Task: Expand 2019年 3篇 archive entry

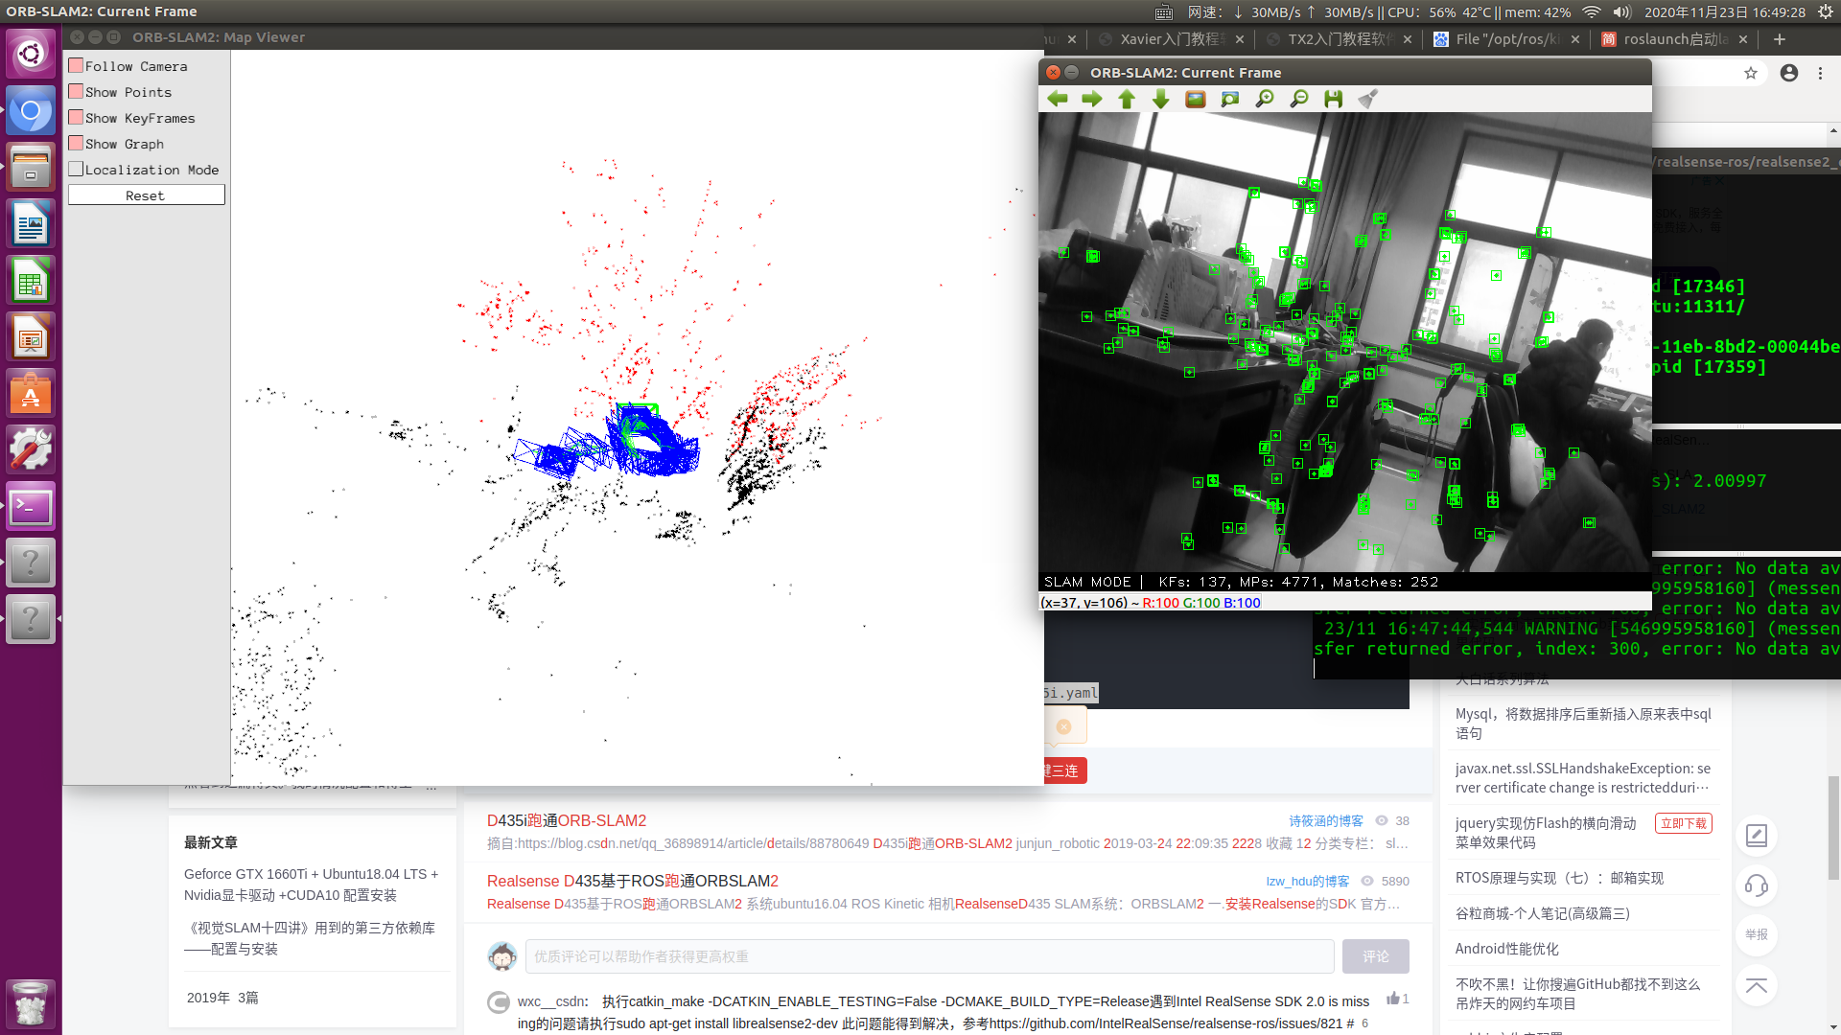Action: tap(222, 998)
